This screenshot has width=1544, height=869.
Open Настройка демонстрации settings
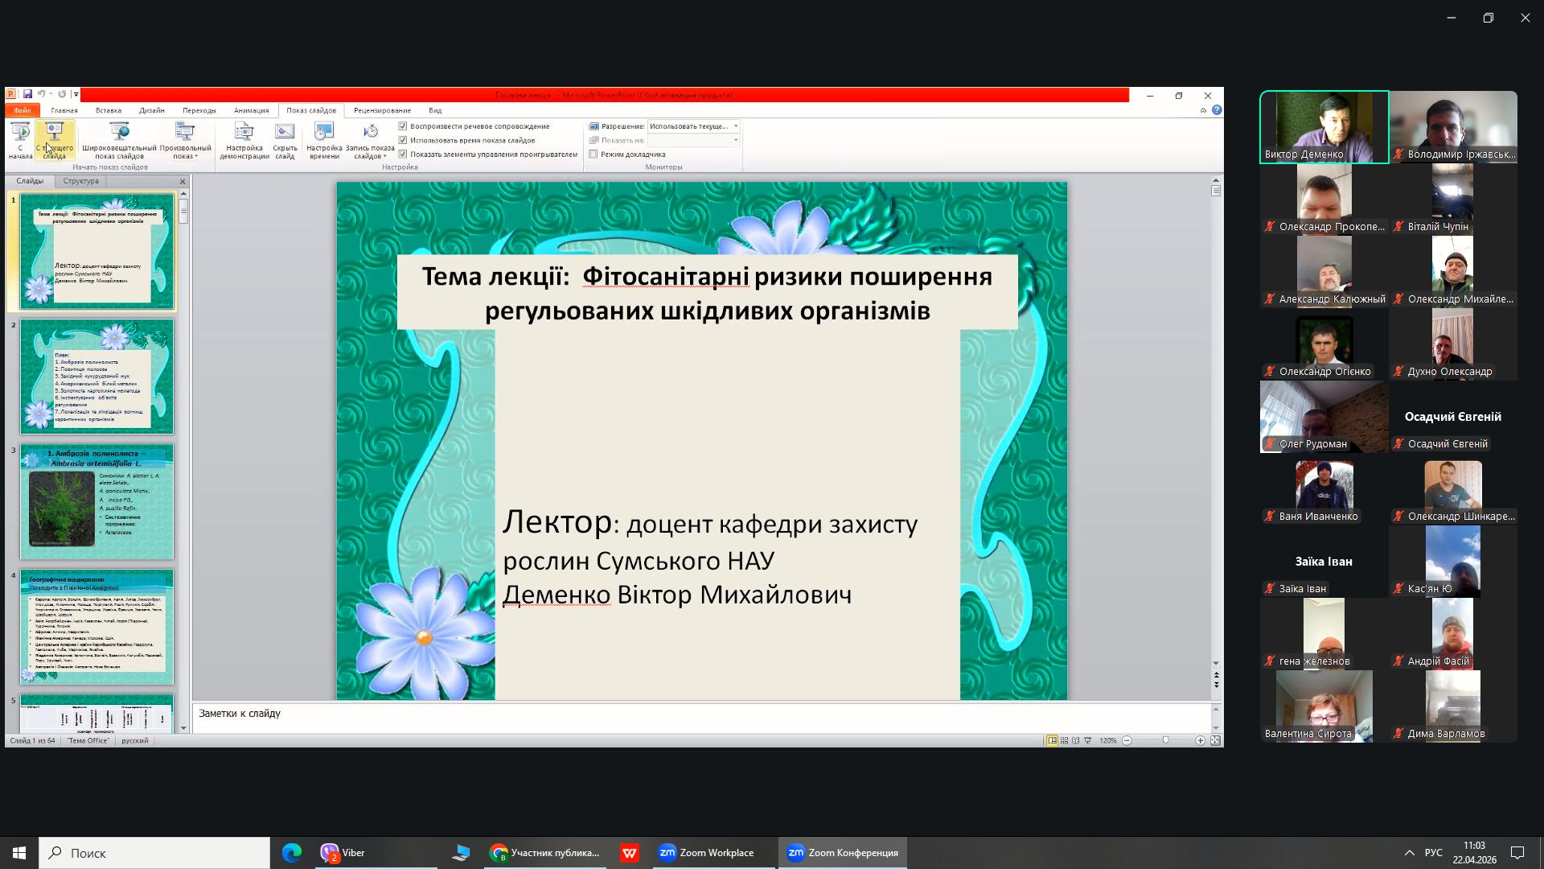pyautogui.click(x=244, y=140)
